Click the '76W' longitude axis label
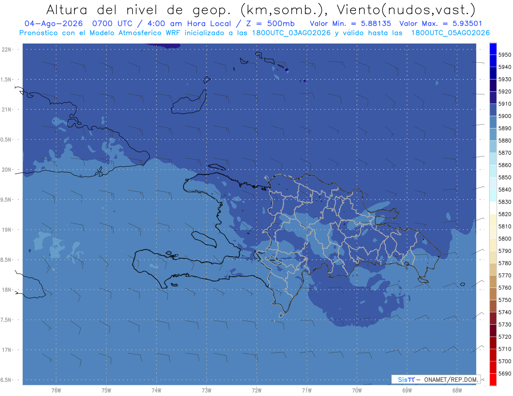Viewport: 513px width, 396px height. click(56, 390)
